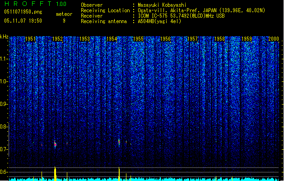Click the timestamp 05.11.07 19:50
The width and height of the screenshot is (284, 181).
(x=23, y=21)
